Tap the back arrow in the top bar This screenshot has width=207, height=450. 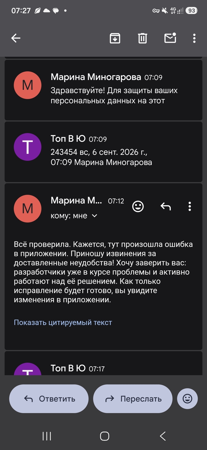[16, 38]
